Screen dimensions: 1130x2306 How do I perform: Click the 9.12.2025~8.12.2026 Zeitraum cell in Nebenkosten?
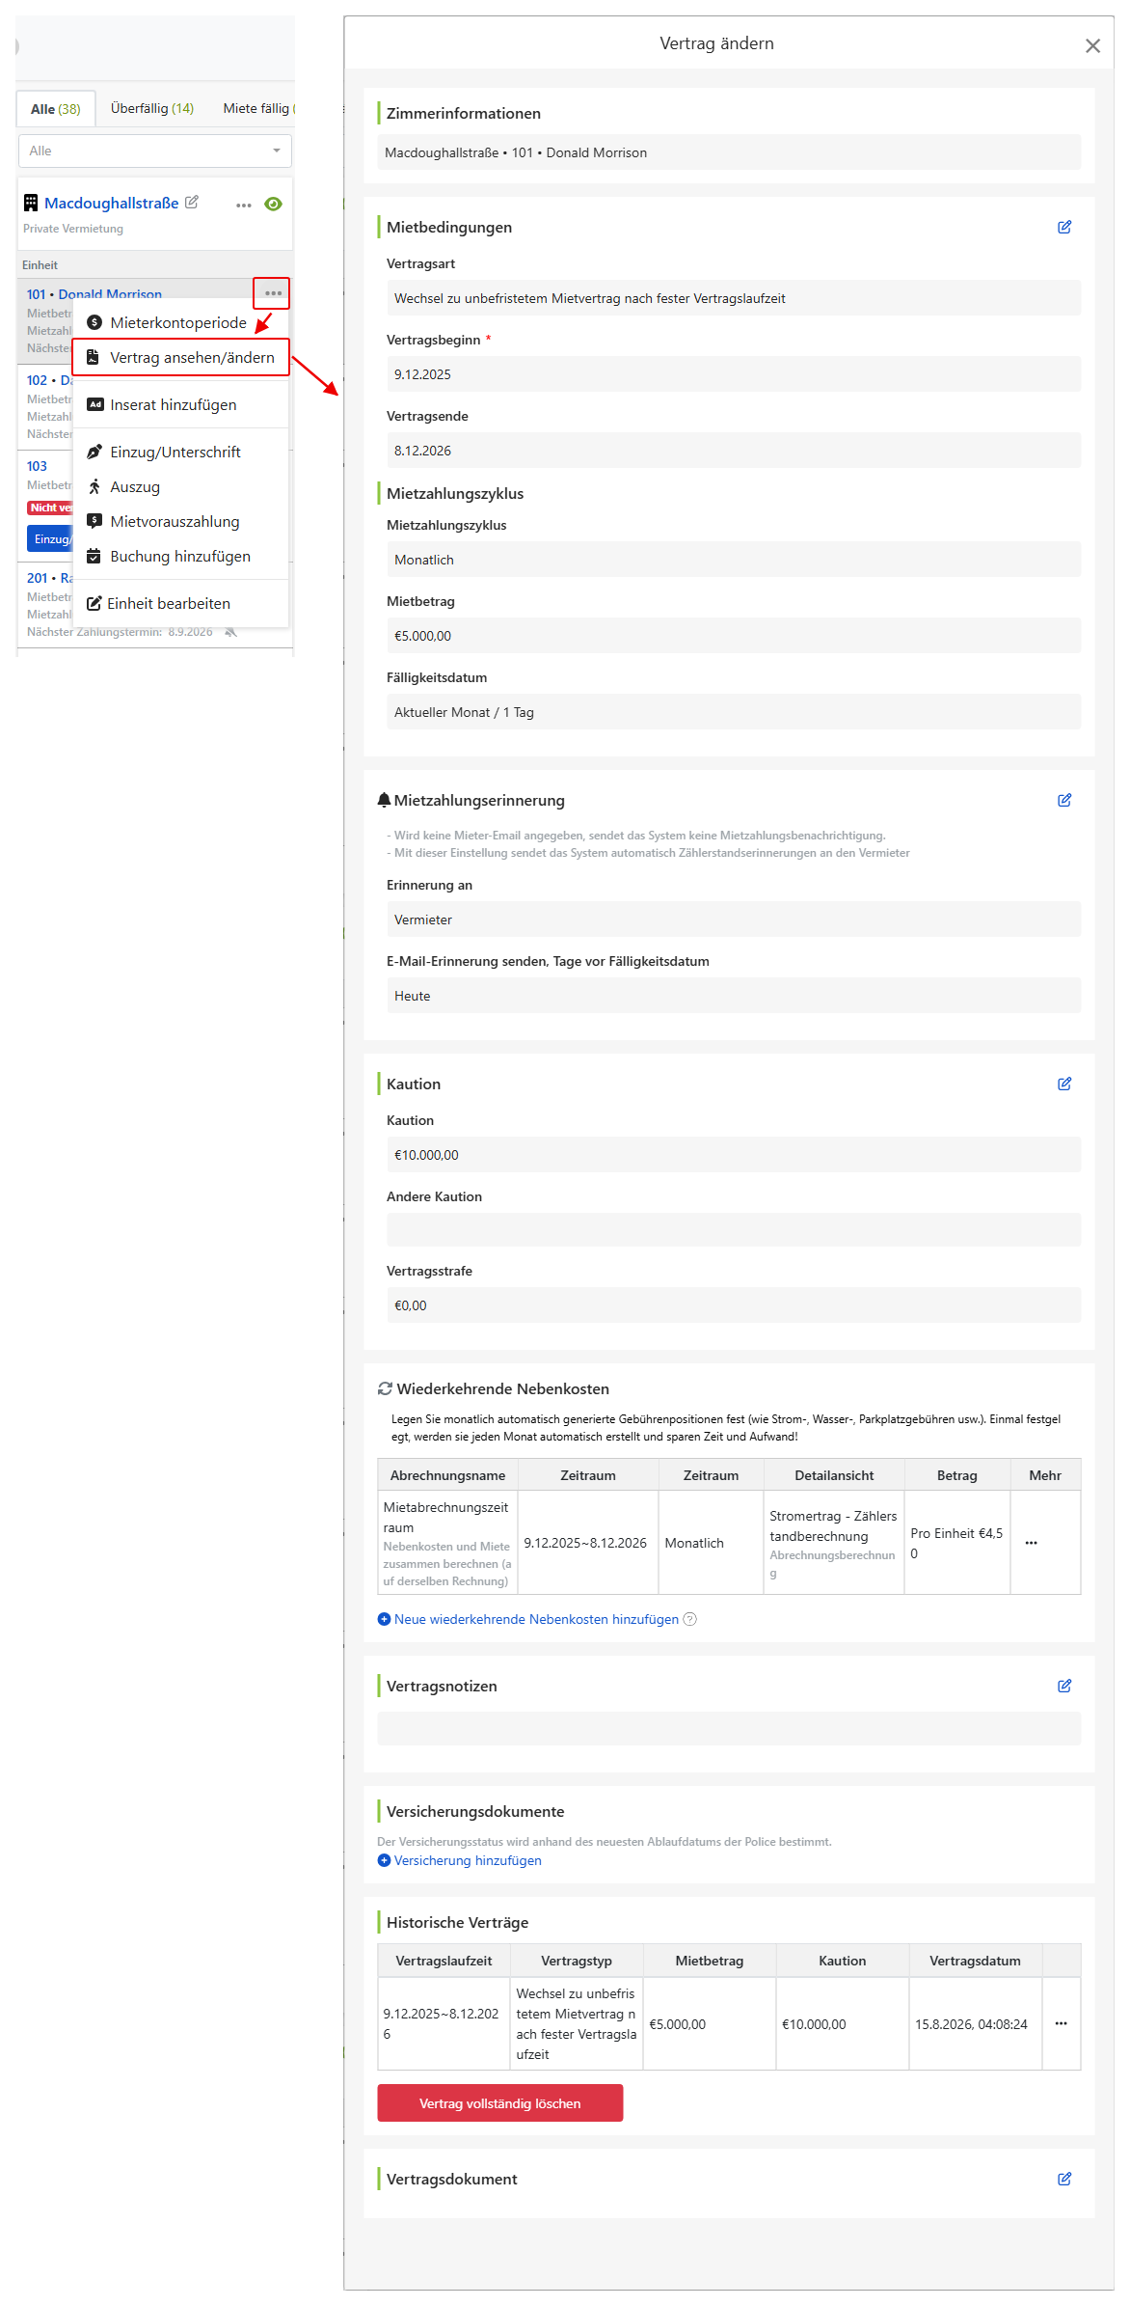[x=588, y=1543]
